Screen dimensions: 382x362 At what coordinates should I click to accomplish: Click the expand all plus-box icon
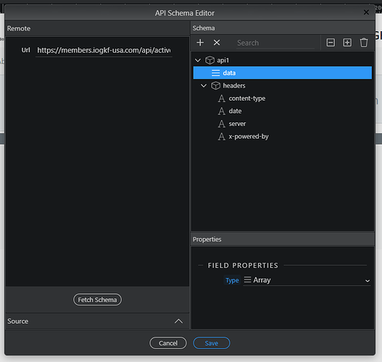pos(347,43)
